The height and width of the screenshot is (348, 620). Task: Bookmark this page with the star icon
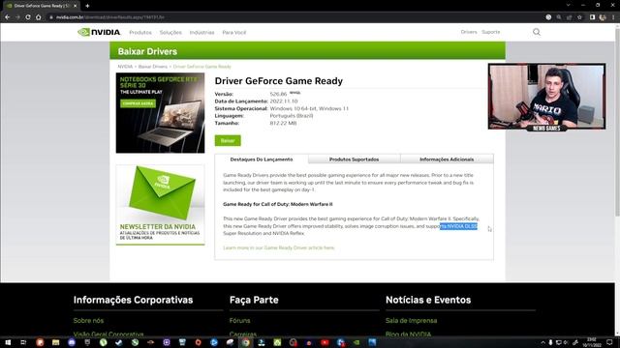pyautogui.click(x=579, y=17)
